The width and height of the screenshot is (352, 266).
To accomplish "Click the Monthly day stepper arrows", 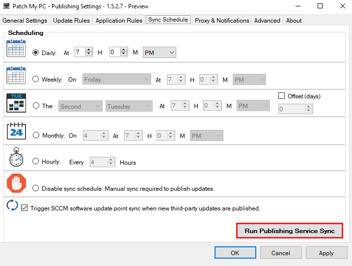I will pyautogui.click(x=104, y=136).
